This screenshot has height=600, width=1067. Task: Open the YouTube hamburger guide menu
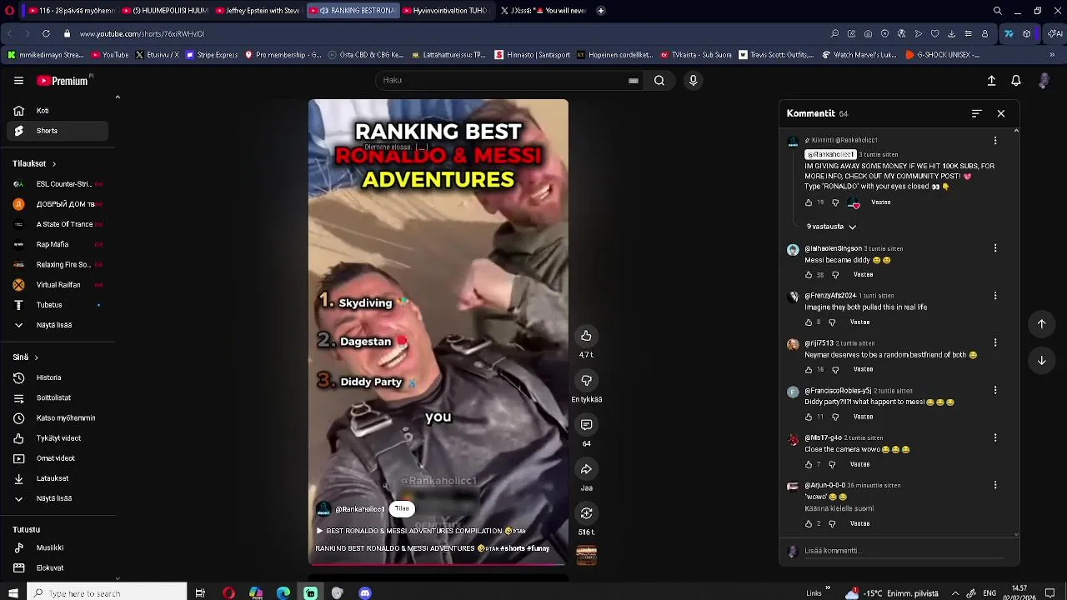18,81
